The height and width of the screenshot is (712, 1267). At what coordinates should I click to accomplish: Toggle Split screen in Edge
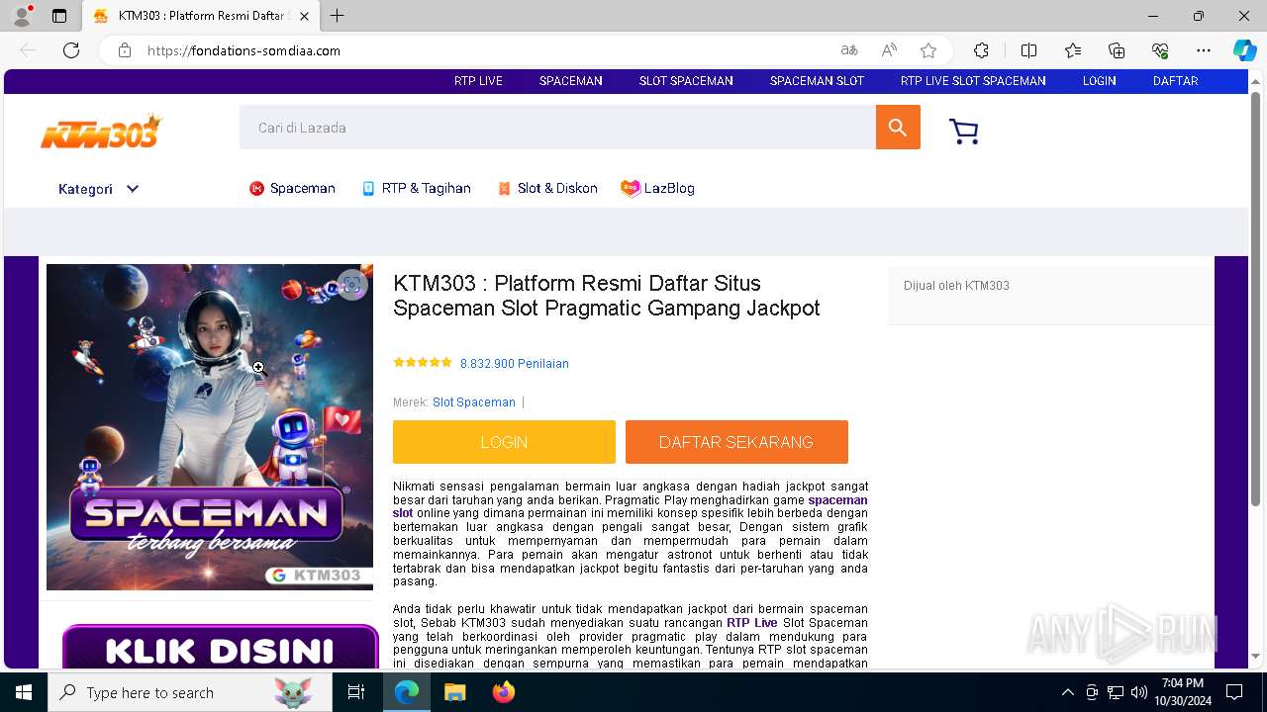1028,50
